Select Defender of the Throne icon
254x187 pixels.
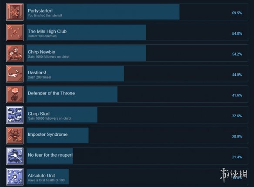pos(15,95)
